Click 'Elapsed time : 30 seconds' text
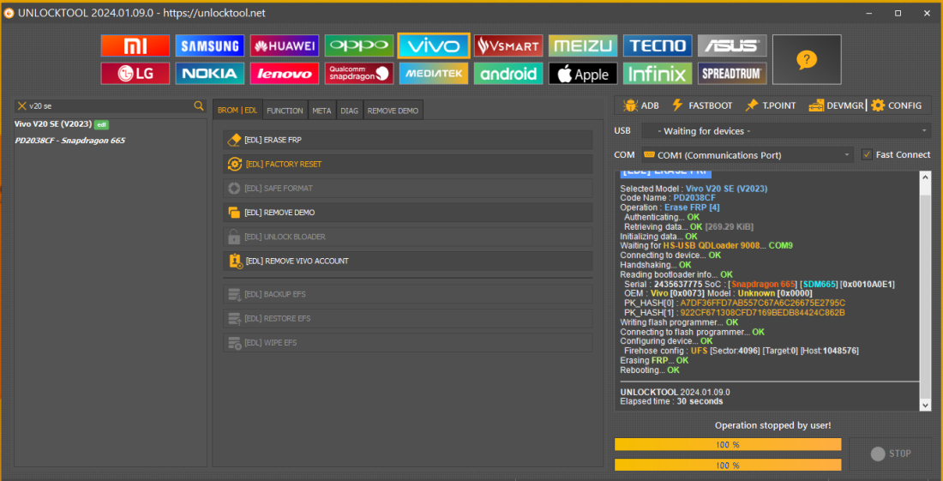The image size is (943, 481). point(672,401)
